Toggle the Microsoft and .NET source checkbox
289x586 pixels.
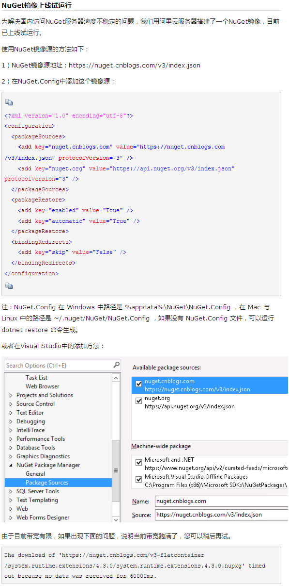(x=139, y=462)
